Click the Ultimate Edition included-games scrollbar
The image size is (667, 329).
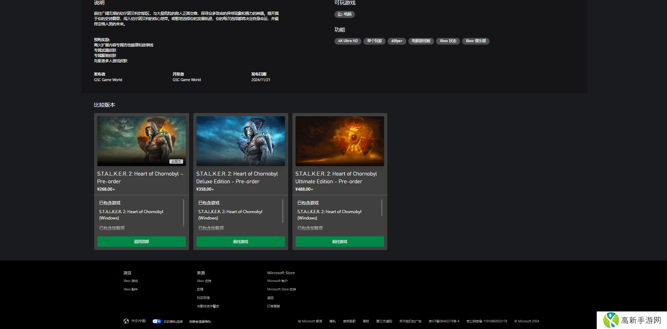[382, 208]
